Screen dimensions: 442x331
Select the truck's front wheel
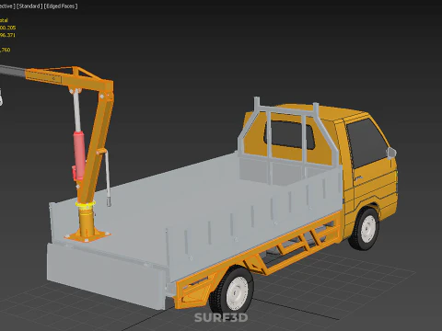coord(364,228)
